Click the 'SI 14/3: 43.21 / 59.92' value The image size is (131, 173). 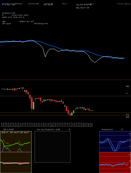click(x=20, y=15)
